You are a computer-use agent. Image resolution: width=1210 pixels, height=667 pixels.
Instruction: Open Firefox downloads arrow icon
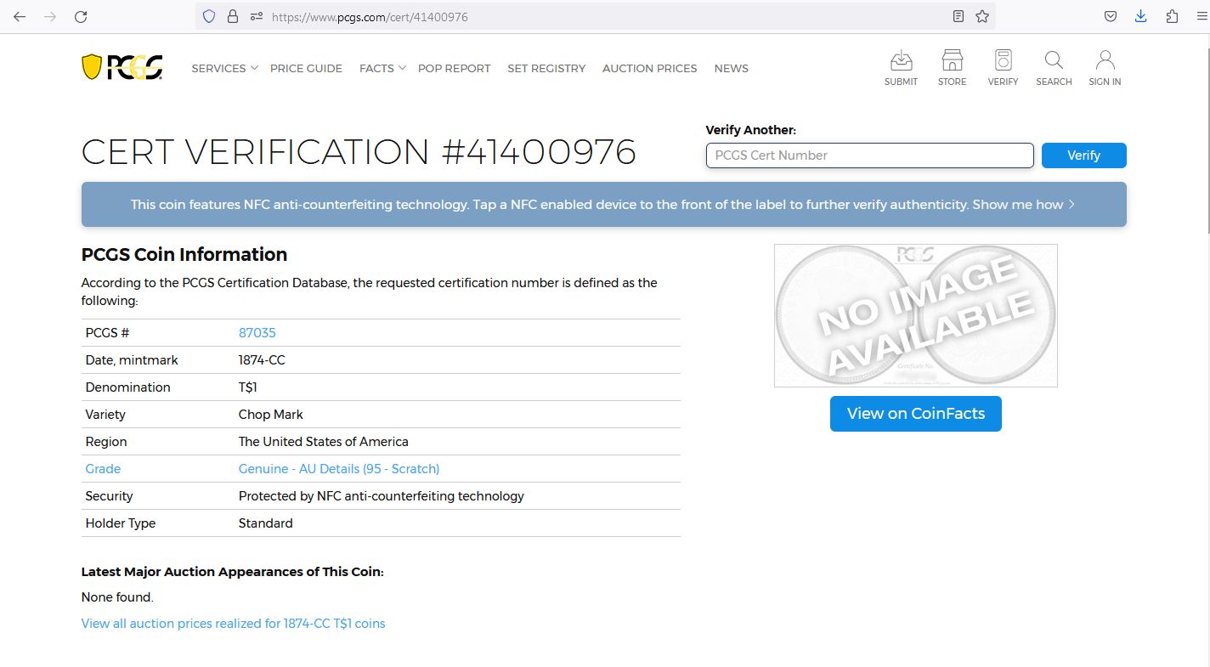[1141, 16]
